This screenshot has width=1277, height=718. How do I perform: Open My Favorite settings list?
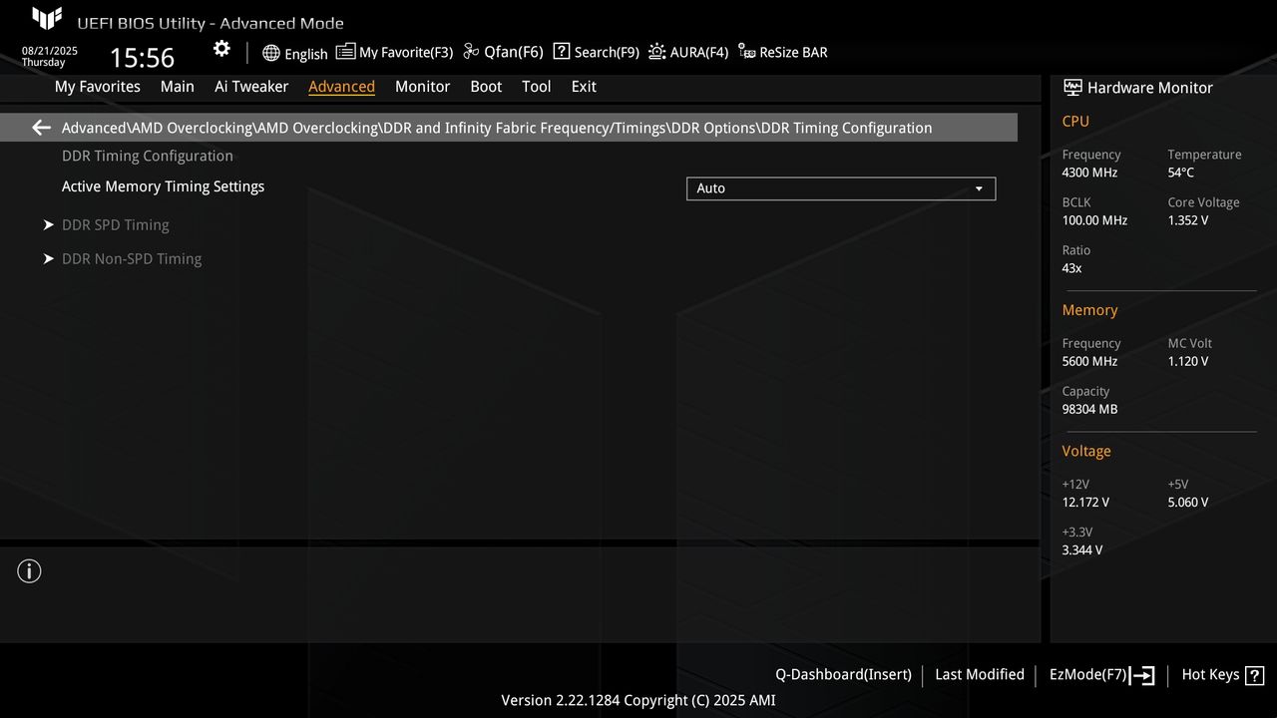[395, 51]
